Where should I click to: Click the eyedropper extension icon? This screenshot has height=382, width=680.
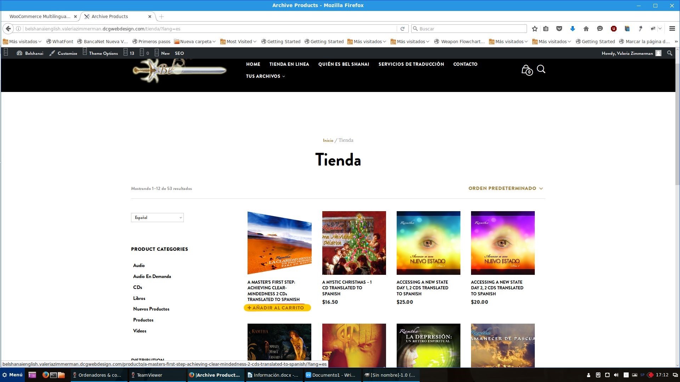[640, 29]
